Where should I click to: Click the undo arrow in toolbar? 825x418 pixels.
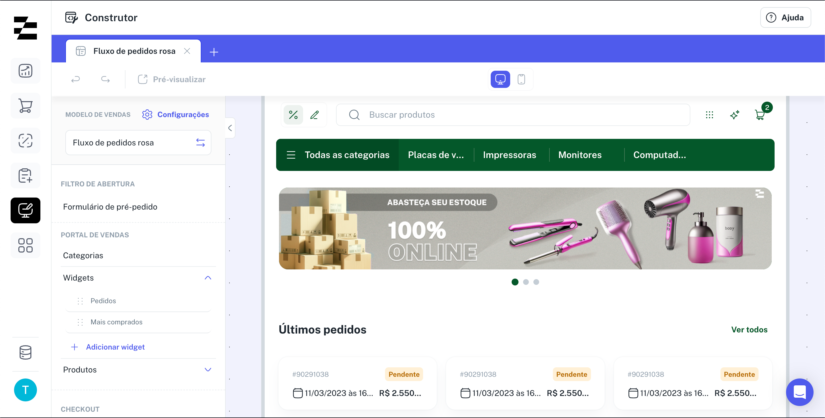76,79
